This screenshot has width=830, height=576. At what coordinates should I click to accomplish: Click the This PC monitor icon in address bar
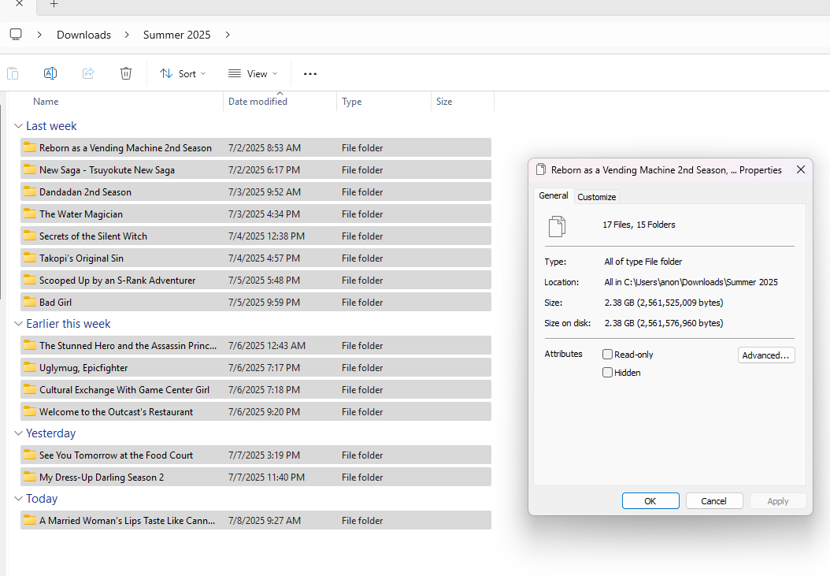(x=16, y=35)
